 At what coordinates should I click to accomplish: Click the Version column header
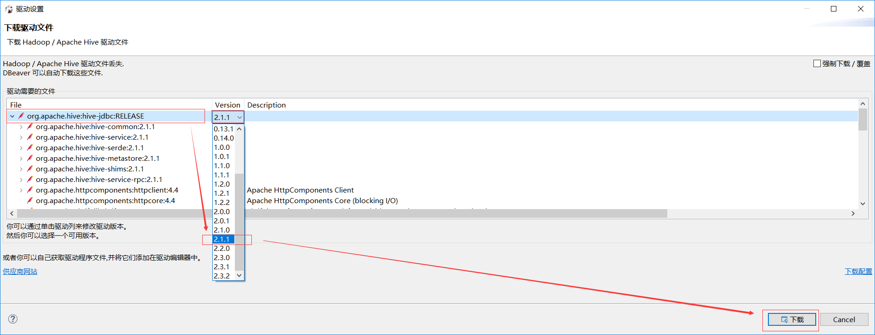[228, 105]
